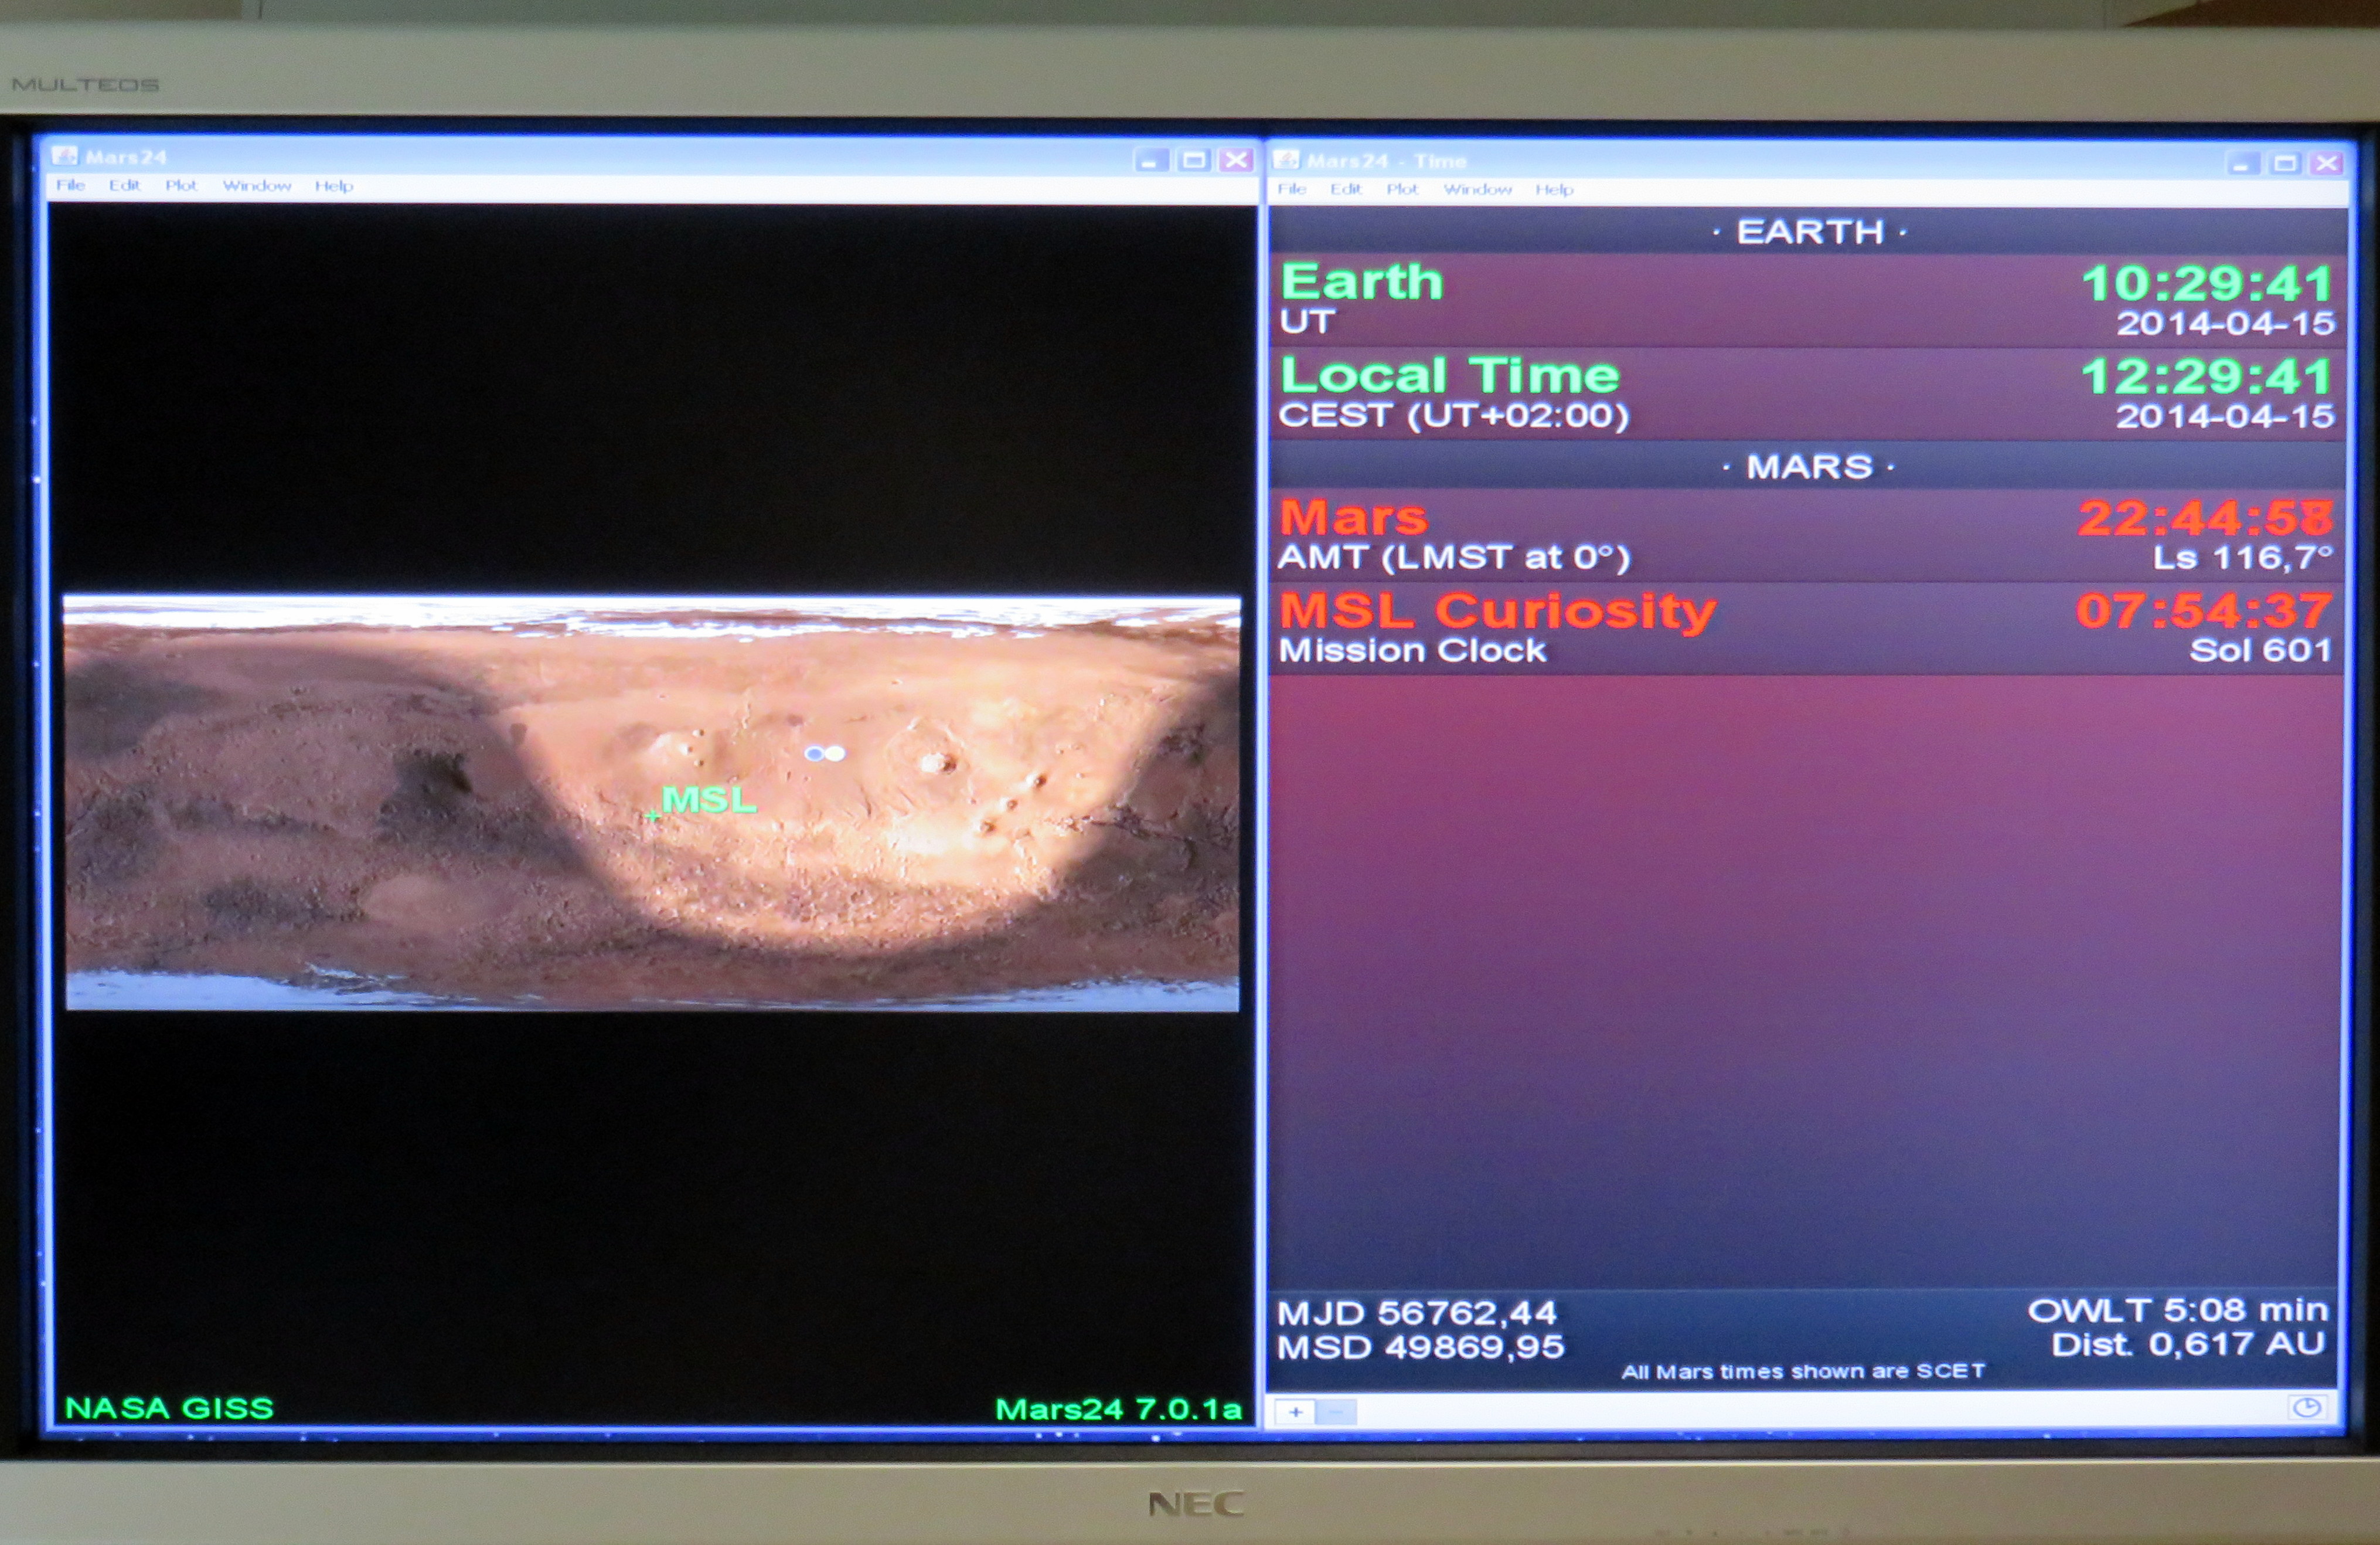Click the plus add-clock button

pyautogui.click(x=1295, y=1412)
